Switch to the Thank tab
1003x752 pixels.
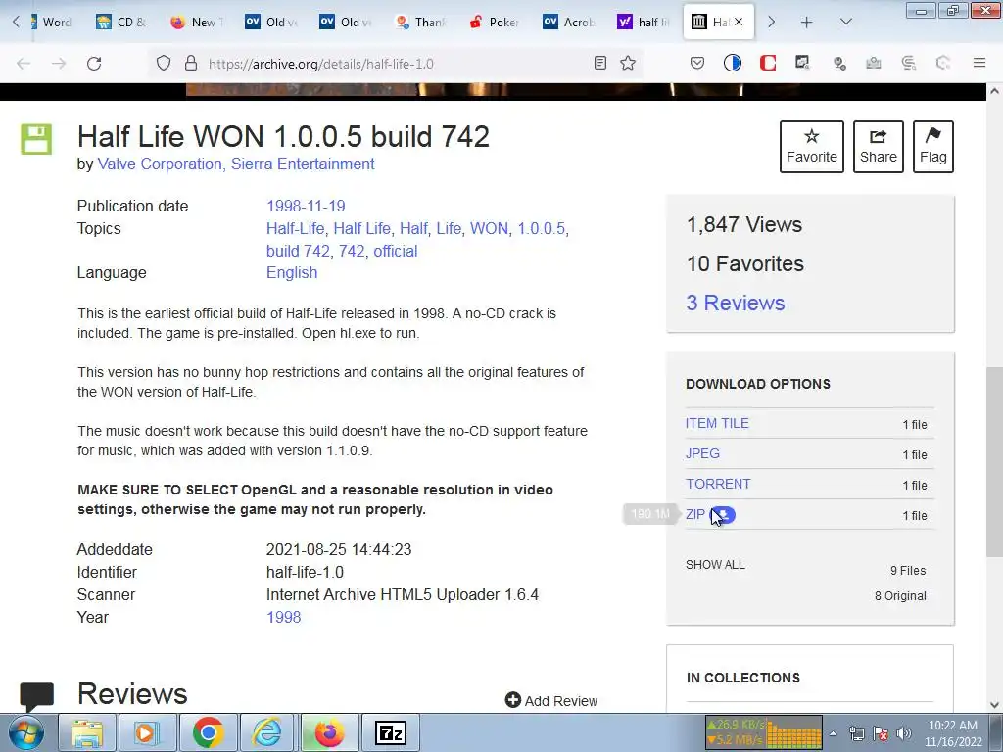pyautogui.click(x=421, y=22)
